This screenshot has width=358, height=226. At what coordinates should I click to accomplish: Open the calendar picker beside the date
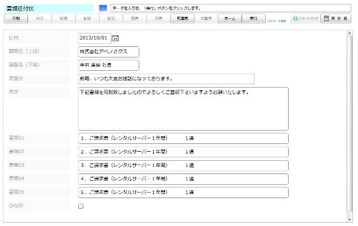point(116,38)
